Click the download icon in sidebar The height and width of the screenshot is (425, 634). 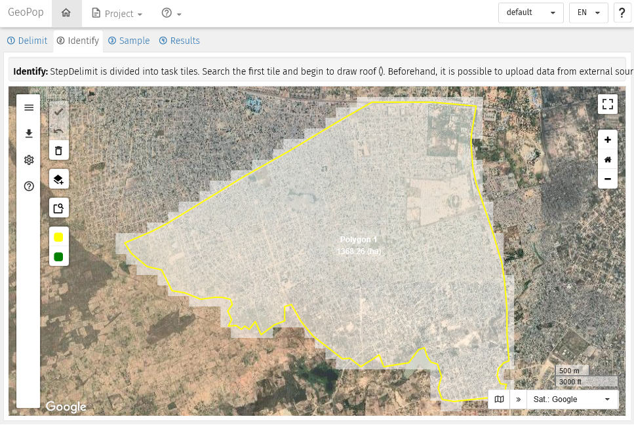pos(29,134)
